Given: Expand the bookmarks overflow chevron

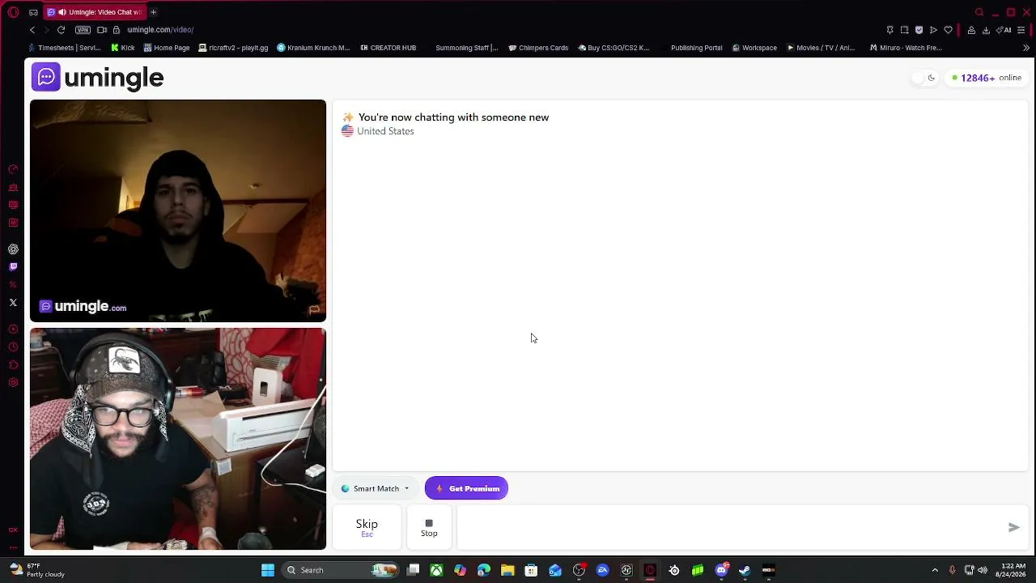Looking at the screenshot, I should point(1025,48).
